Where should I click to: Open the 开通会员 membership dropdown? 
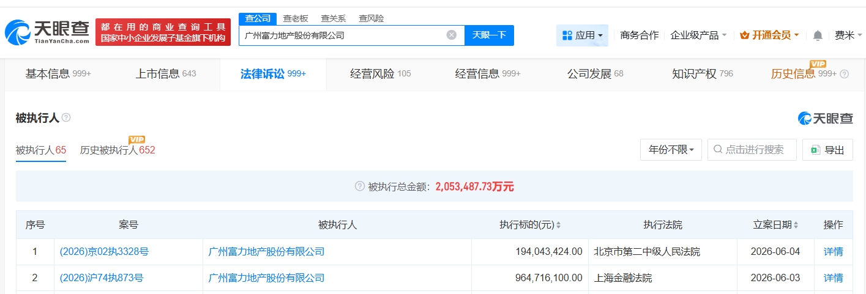click(x=769, y=35)
